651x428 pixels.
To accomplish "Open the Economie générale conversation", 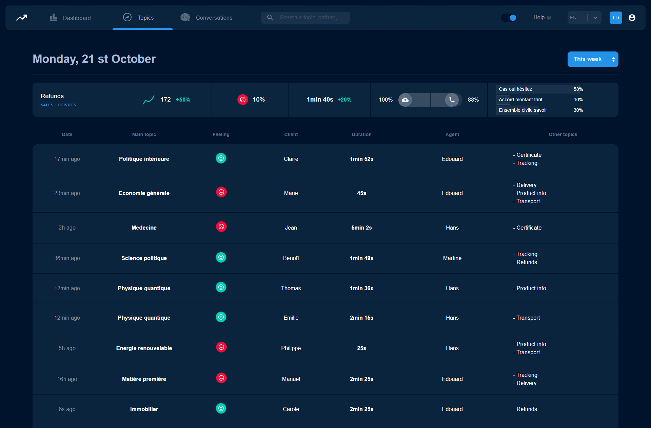I will point(144,193).
